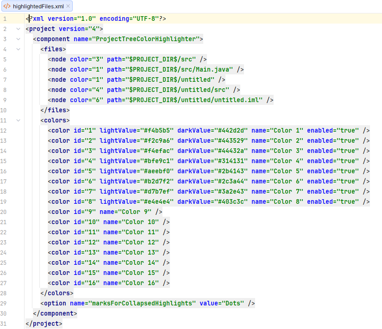Place cursor on encoding="UTF-8" text

tap(129, 19)
